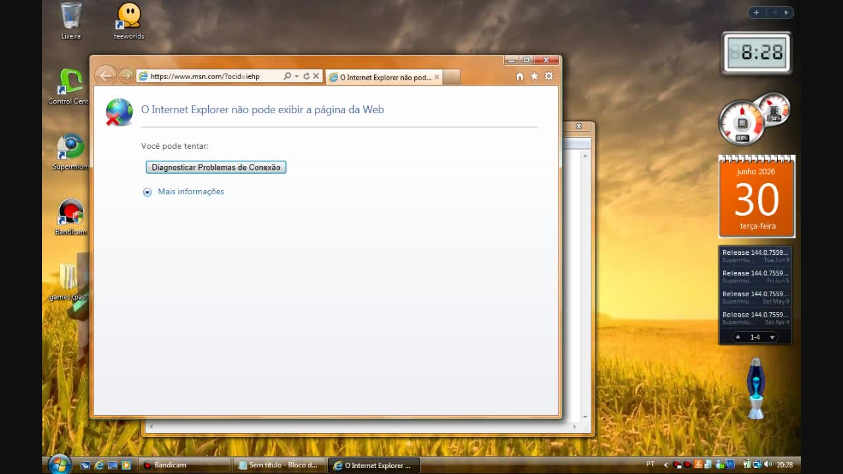Click the volume speaker tray icon
The height and width of the screenshot is (474, 843).
coord(768,465)
